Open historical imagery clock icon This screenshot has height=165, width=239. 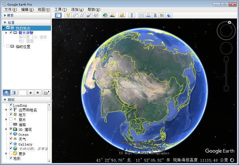pos(105,15)
